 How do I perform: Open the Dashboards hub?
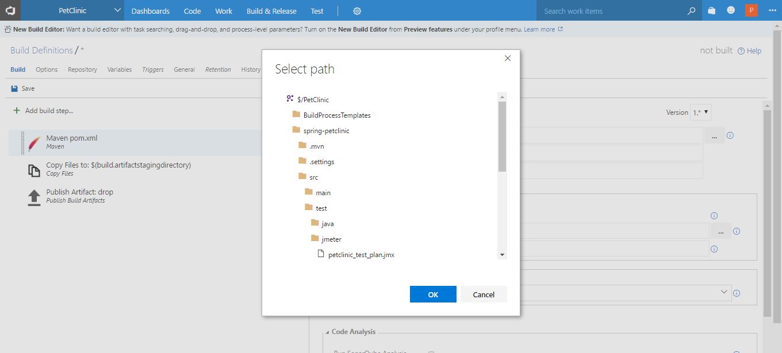tap(150, 11)
